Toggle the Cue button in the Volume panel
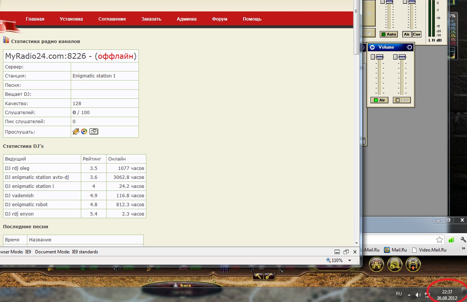This screenshot has width=467, height=302. 402,100
